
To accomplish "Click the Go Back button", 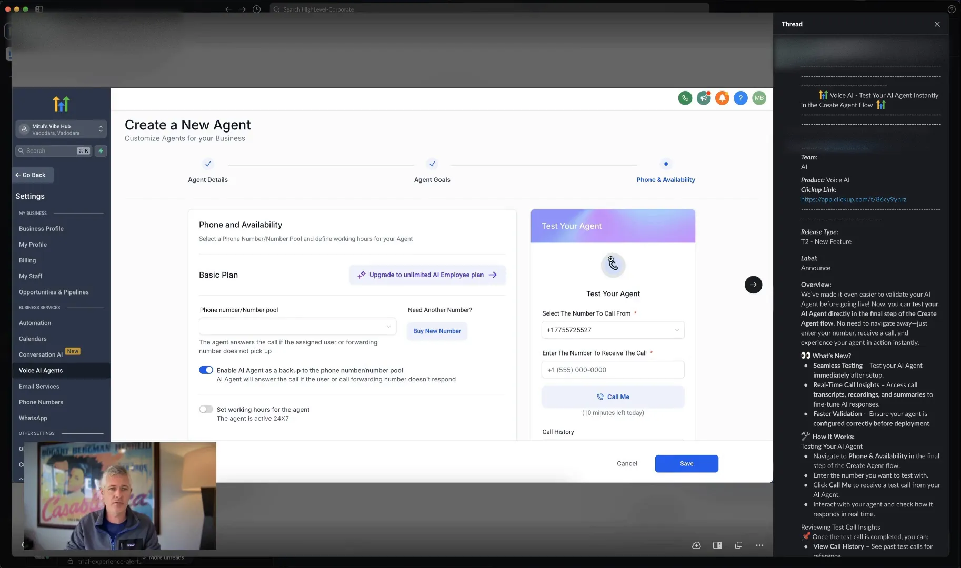I will (x=33, y=175).
